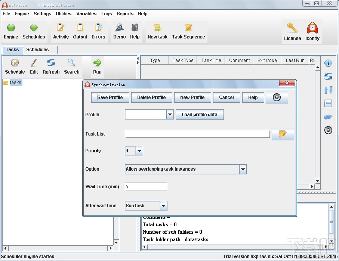This screenshot has width=339, height=261.
Task: Select the Refresh icon in the Tasks panel
Action: point(51,66)
